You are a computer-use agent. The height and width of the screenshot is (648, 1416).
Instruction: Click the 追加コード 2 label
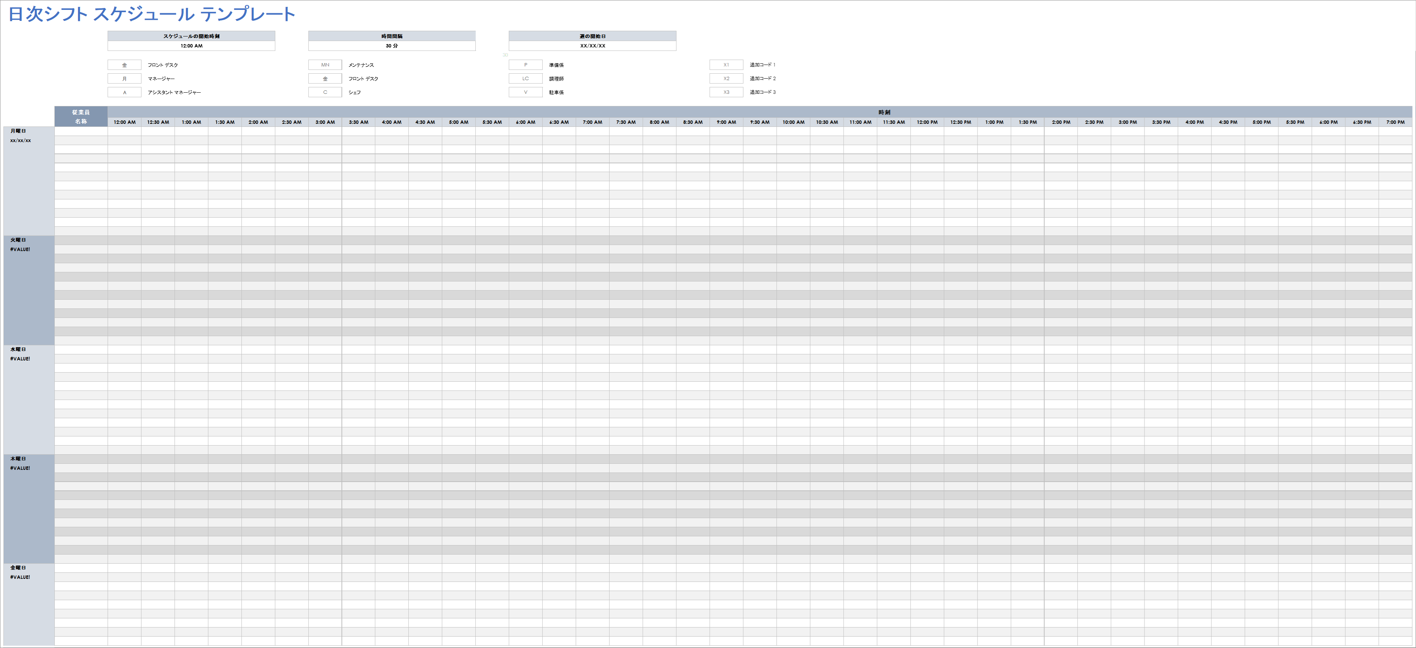[x=762, y=79]
